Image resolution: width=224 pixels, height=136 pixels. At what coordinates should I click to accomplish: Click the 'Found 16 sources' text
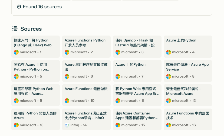(x=42, y=7)
